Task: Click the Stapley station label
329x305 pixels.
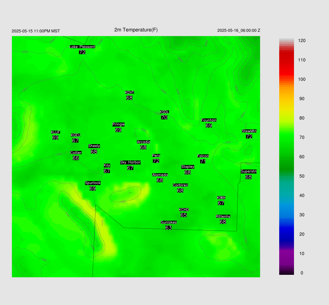Action: tap(188, 167)
